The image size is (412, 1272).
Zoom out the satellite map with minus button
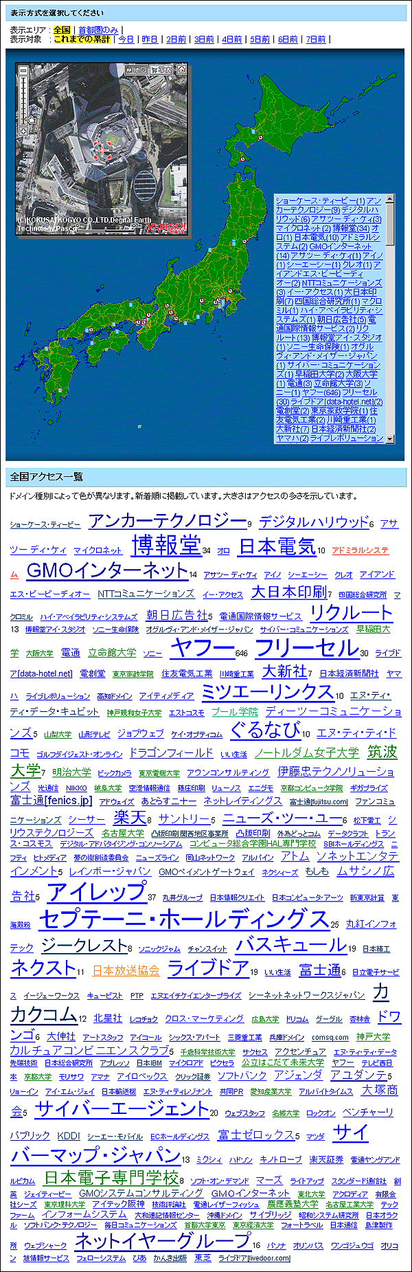(x=23, y=71)
